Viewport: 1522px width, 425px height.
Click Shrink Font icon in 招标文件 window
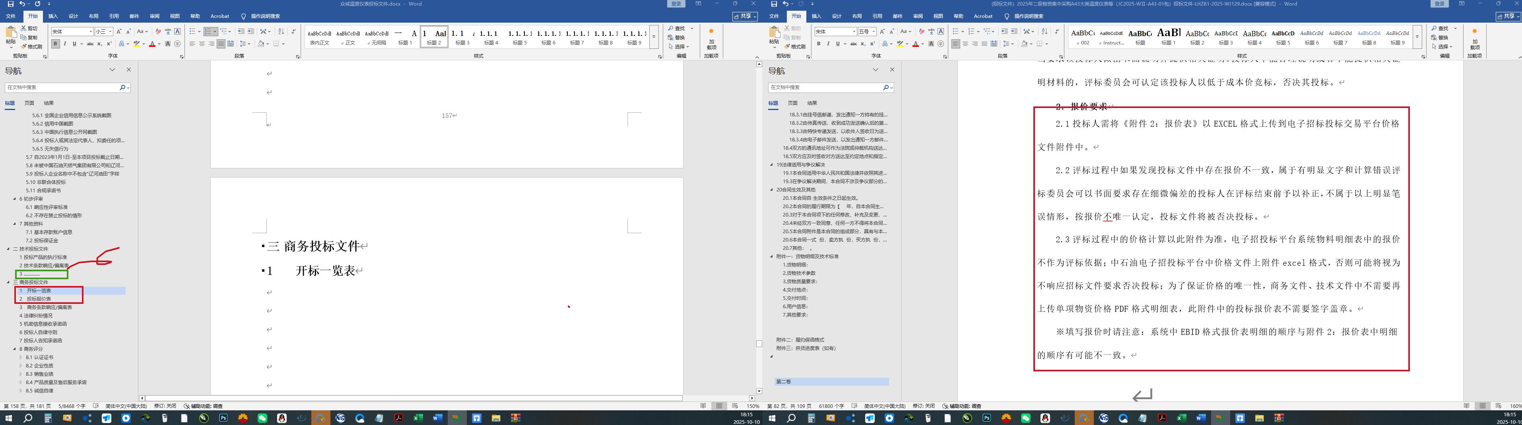click(x=891, y=31)
